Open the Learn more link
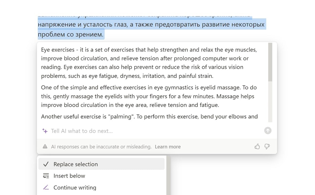 pos(168,147)
